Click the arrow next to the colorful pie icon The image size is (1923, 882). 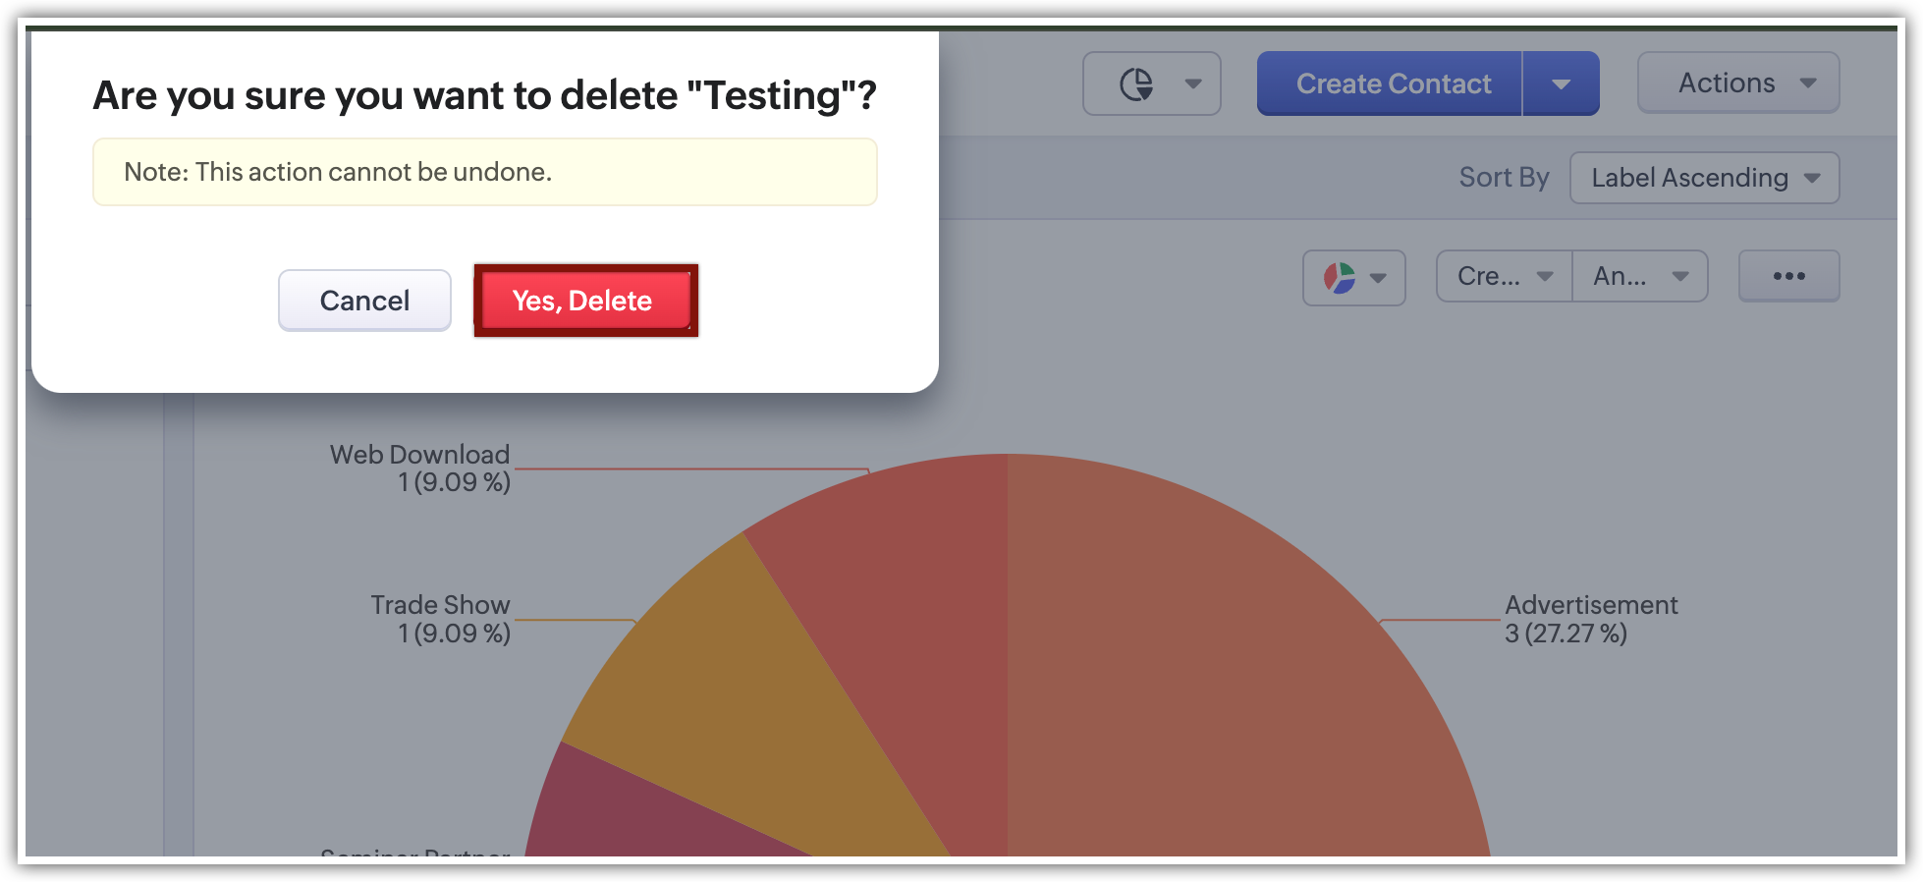click(x=1378, y=278)
